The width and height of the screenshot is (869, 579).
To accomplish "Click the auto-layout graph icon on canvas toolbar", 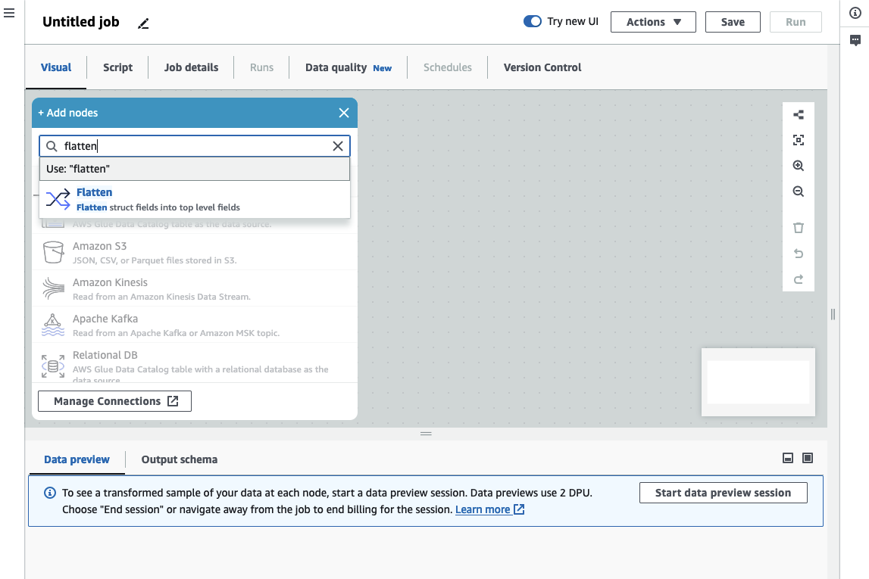I will point(798,115).
